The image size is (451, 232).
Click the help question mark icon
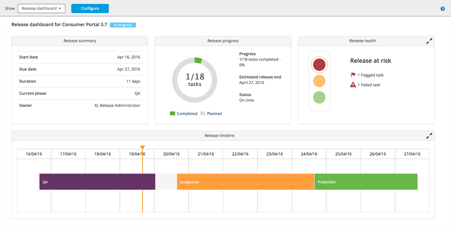click(443, 9)
